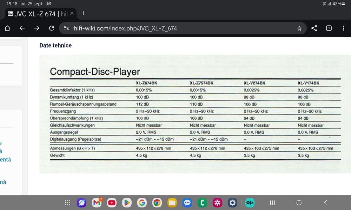The image size is (351, 210).
Task: Click "Dynamikumfang (1 kHz)" row label
Action: 71,97
